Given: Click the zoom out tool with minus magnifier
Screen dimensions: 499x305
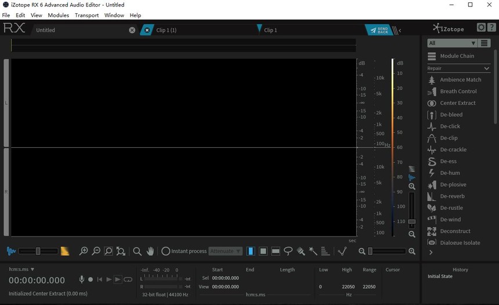Looking at the screenshot, I should 96,251.
